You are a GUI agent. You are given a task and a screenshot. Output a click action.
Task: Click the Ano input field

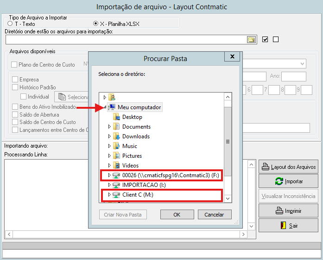pyautogui.click(x=294, y=76)
